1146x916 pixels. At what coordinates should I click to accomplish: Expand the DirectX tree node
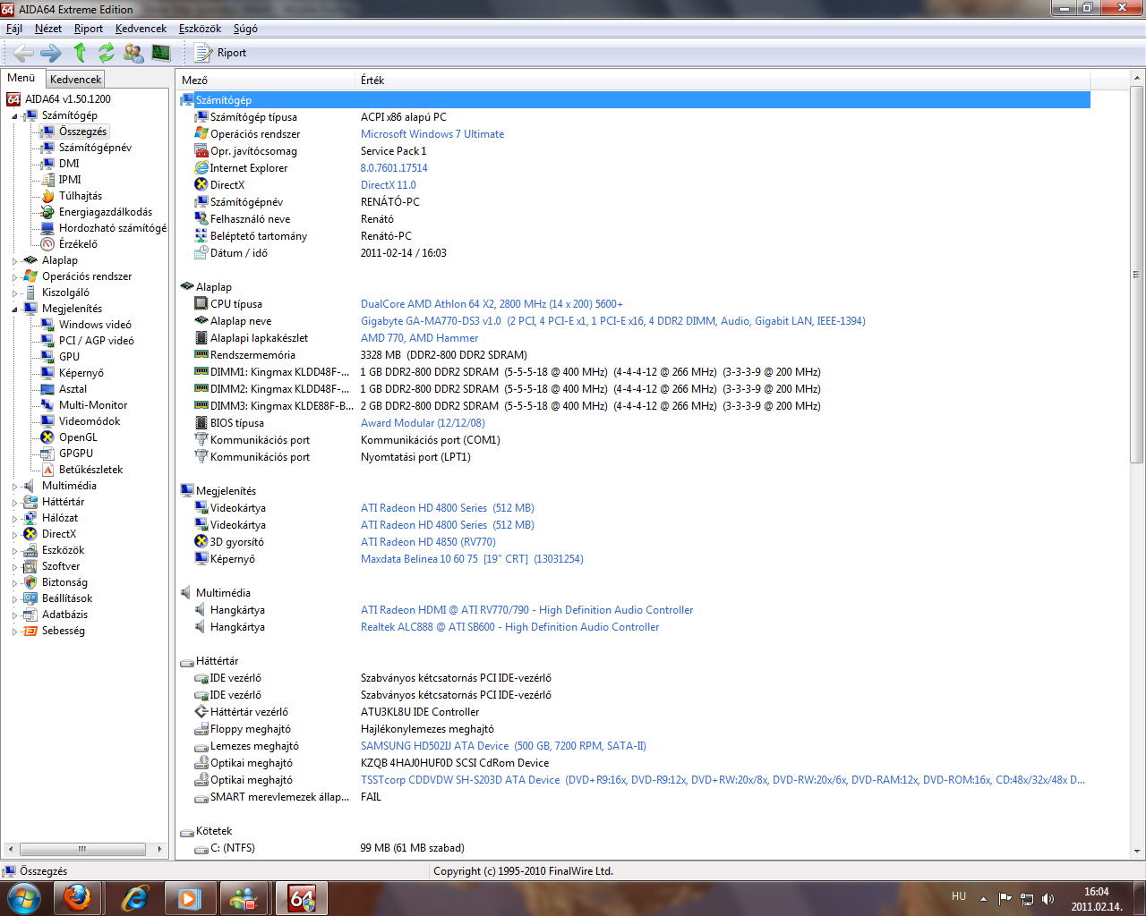pyautogui.click(x=14, y=535)
